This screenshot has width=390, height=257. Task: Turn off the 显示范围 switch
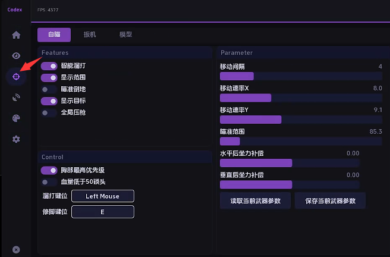[x=49, y=77]
